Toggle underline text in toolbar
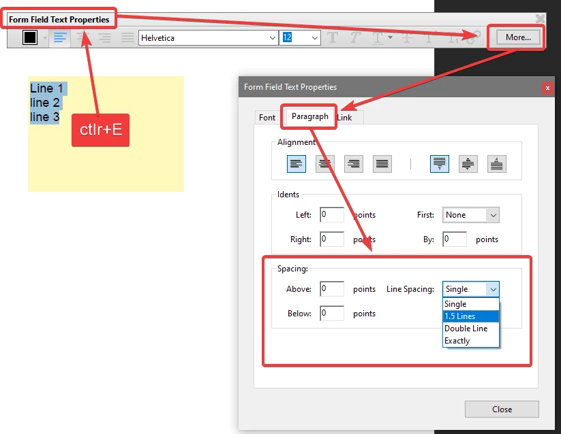The image size is (561, 434). (x=378, y=37)
